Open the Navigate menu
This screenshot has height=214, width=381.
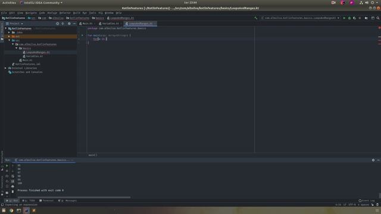31,13
